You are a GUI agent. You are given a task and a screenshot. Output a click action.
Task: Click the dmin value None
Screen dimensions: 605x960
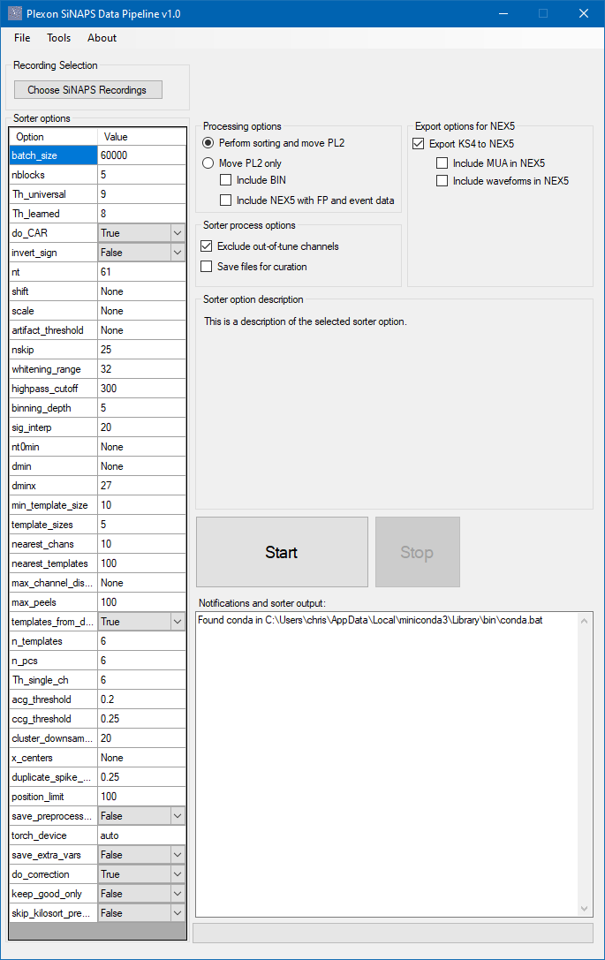(x=141, y=466)
